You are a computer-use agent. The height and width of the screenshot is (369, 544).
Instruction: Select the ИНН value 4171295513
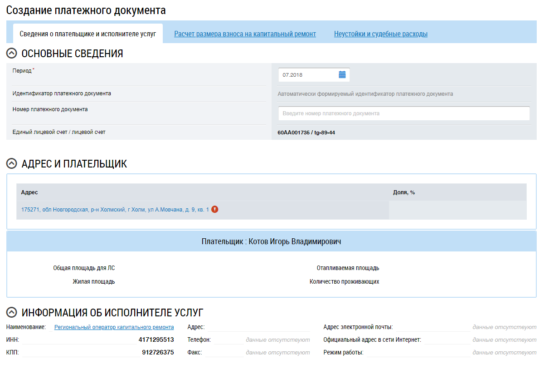(156, 339)
